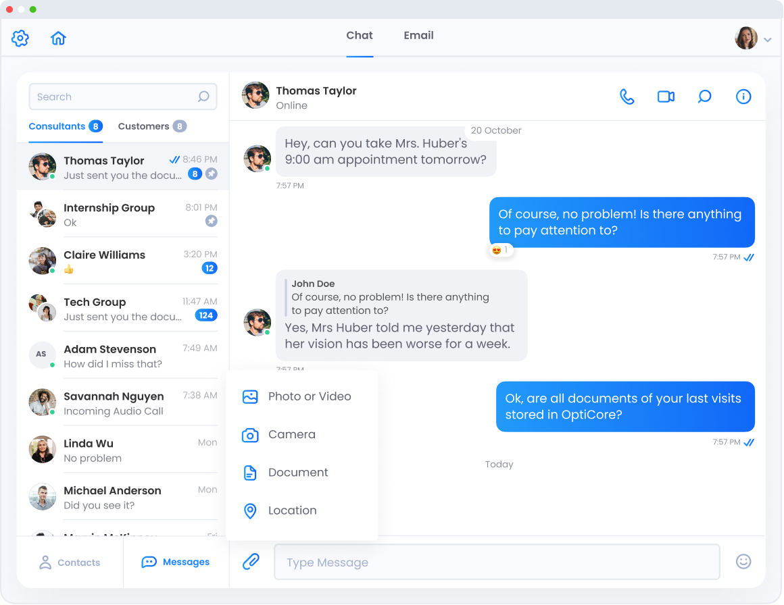View Thomas Taylor's contact info
The height and width of the screenshot is (605, 784).
[743, 97]
